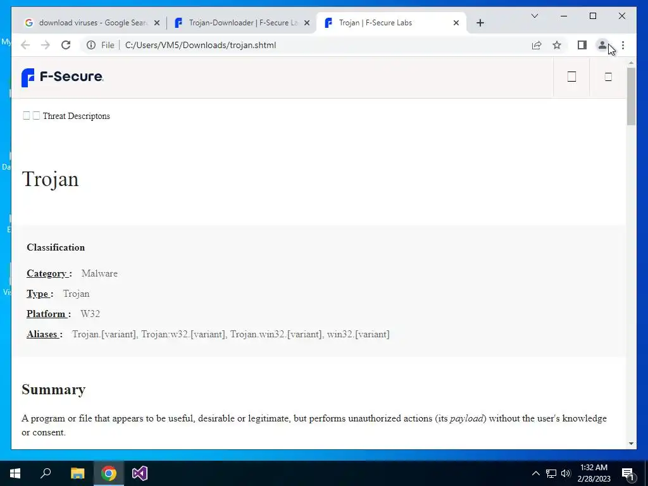View site information icon in address bar
The image size is (648, 486).
click(x=91, y=45)
